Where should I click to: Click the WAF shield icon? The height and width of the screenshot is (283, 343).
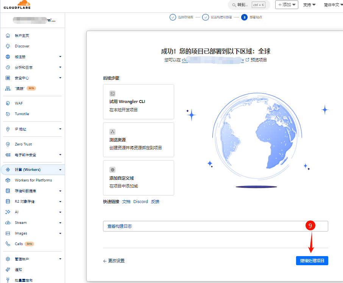[x=8, y=103]
